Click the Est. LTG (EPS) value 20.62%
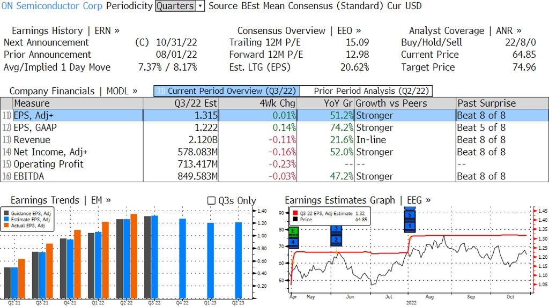This screenshot has width=549, height=307. [x=355, y=67]
